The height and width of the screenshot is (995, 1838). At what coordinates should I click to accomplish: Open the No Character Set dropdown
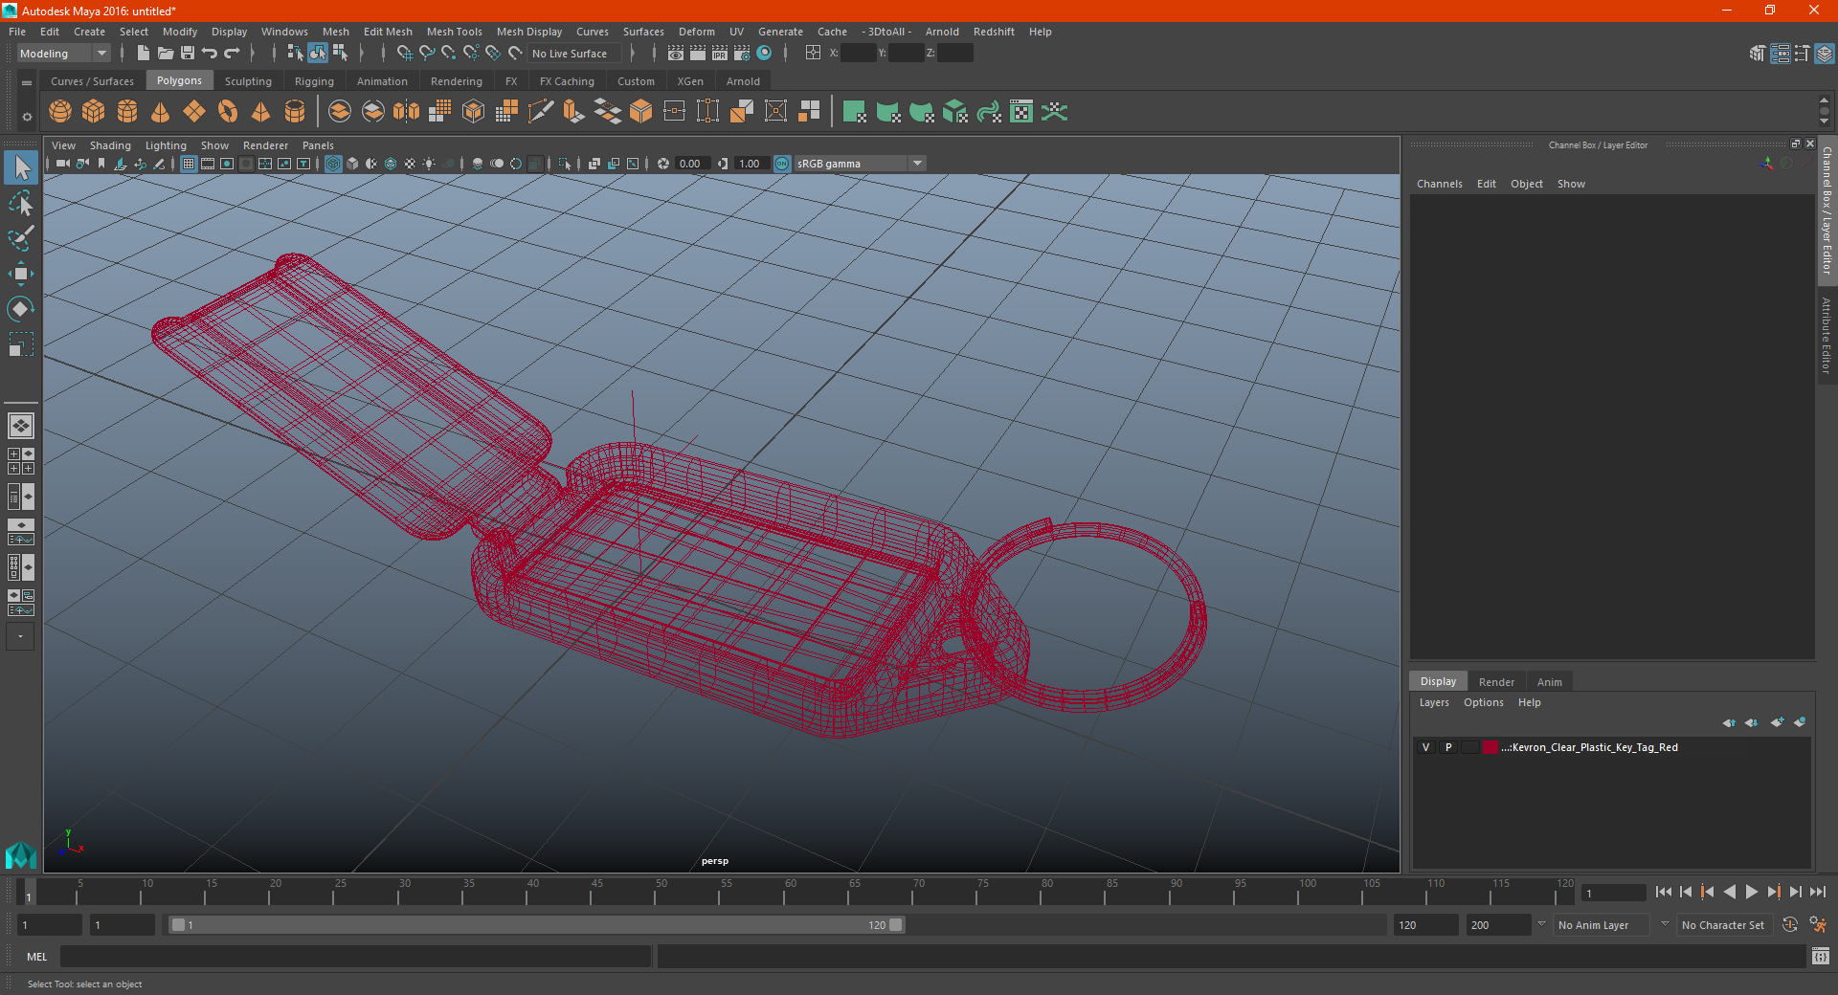pyautogui.click(x=1724, y=925)
